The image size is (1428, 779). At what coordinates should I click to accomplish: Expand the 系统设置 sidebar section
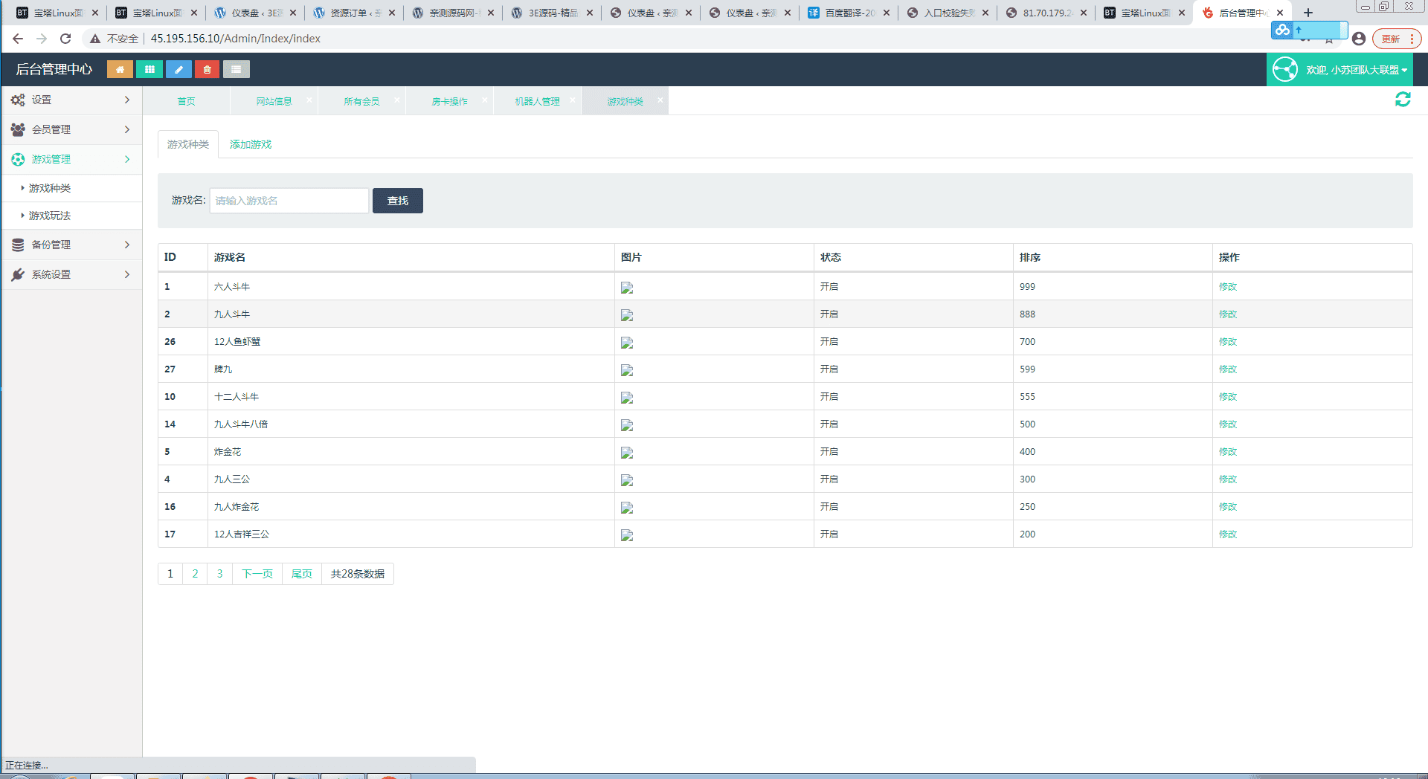tap(71, 274)
